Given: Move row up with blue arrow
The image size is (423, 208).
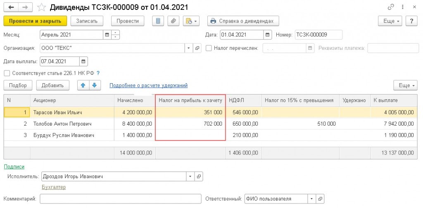Looking at the screenshot, I should click(83, 85).
